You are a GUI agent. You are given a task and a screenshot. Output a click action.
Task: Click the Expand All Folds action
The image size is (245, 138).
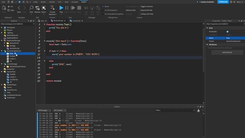tap(146, 10)
